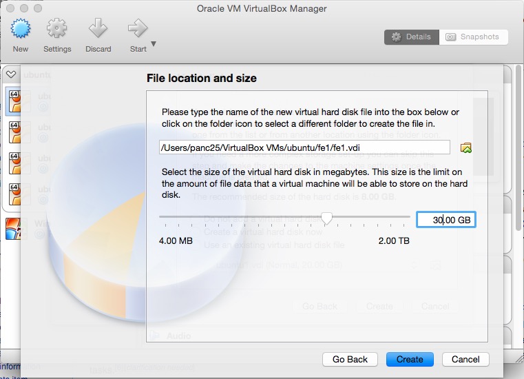The height and width of the screenshot is (379, 524).
Task: Cancel the hard disk creation dialog
Action: click(x=465, y=359)
